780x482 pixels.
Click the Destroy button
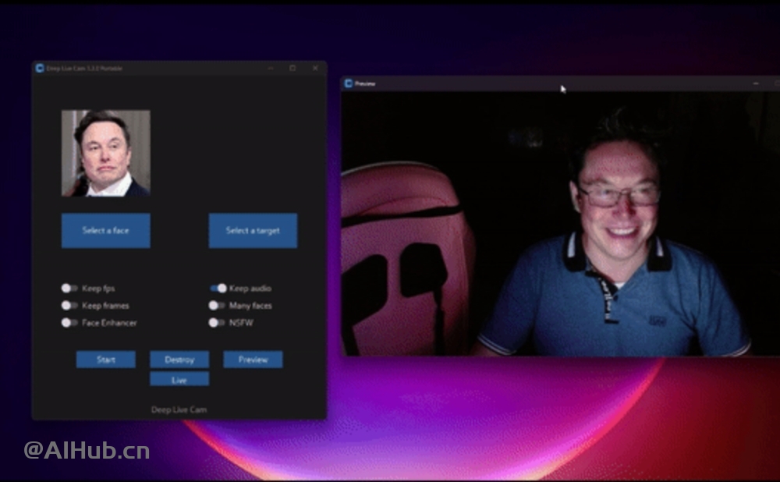(179, 359)
